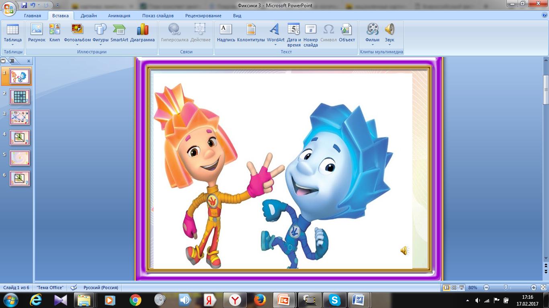This screenshot has width=549, height=308.
Task: Click the Русский (Россия) language button
Action: [100, 288]
